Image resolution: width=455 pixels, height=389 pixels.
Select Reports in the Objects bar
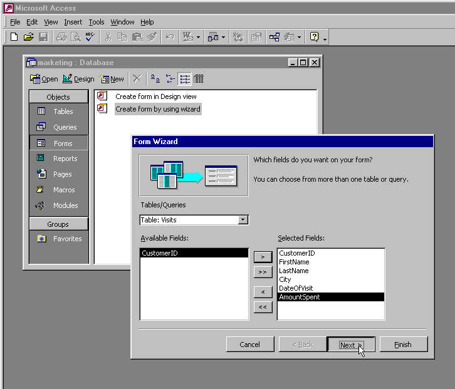(59, 158)
